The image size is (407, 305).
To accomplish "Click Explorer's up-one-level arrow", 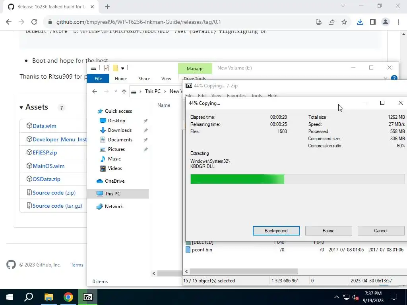I will coord(124,91).
